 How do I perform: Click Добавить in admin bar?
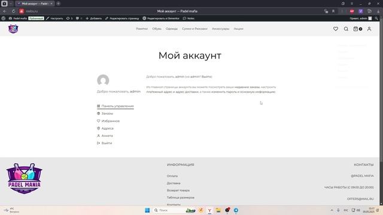tap(93, 19)
